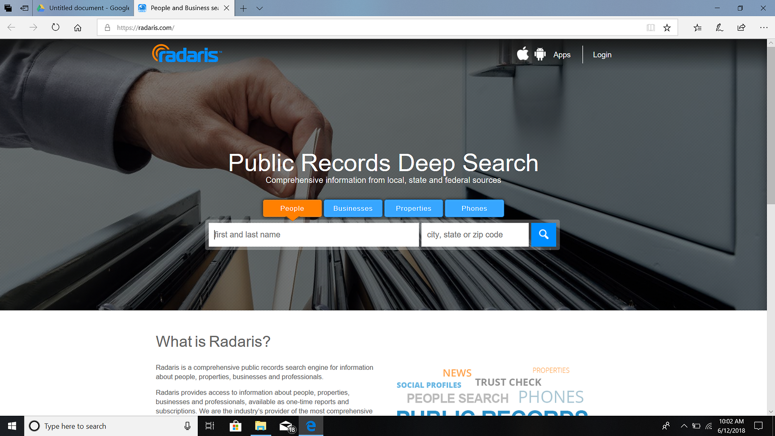The width and height of the screenshot is (775, 436).
Task: Activate the Cortana microphone on the taskbar
Action: point(187,426)
